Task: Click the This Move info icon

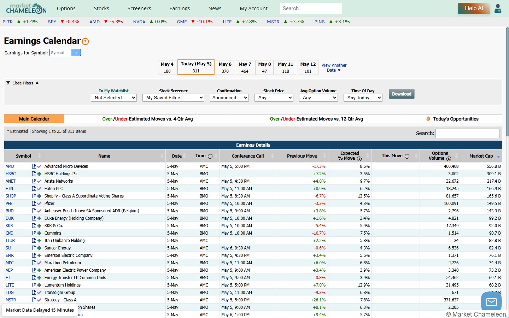Action: click(x=407, y=156)
